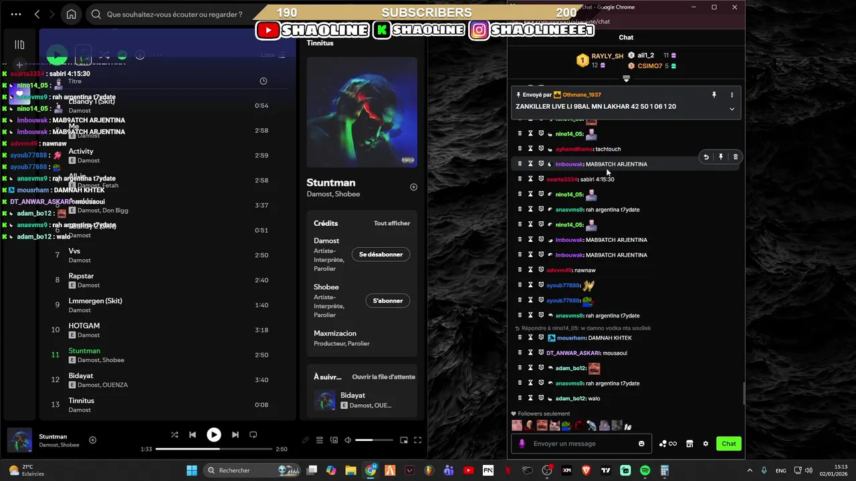Open emoji picker in chat input
The height and width of the screenshot is (481, 856).
click(641, 444)
